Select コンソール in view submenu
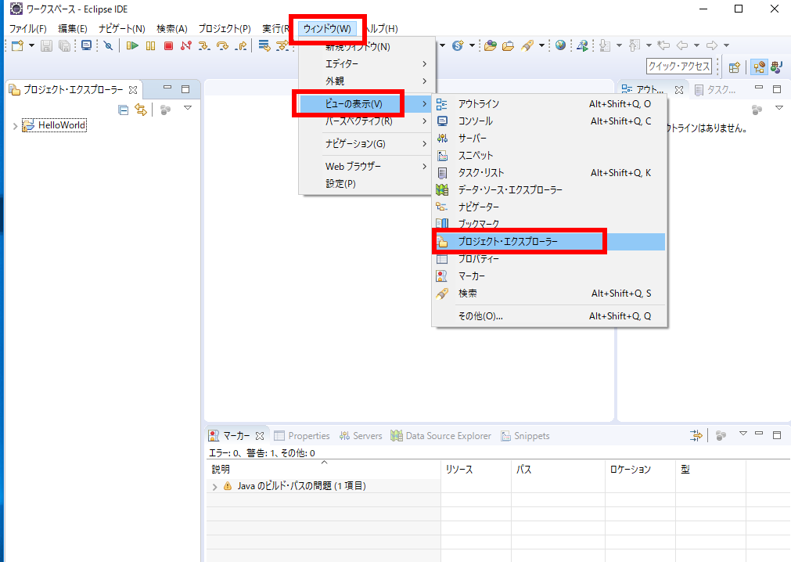 point(549,121)
